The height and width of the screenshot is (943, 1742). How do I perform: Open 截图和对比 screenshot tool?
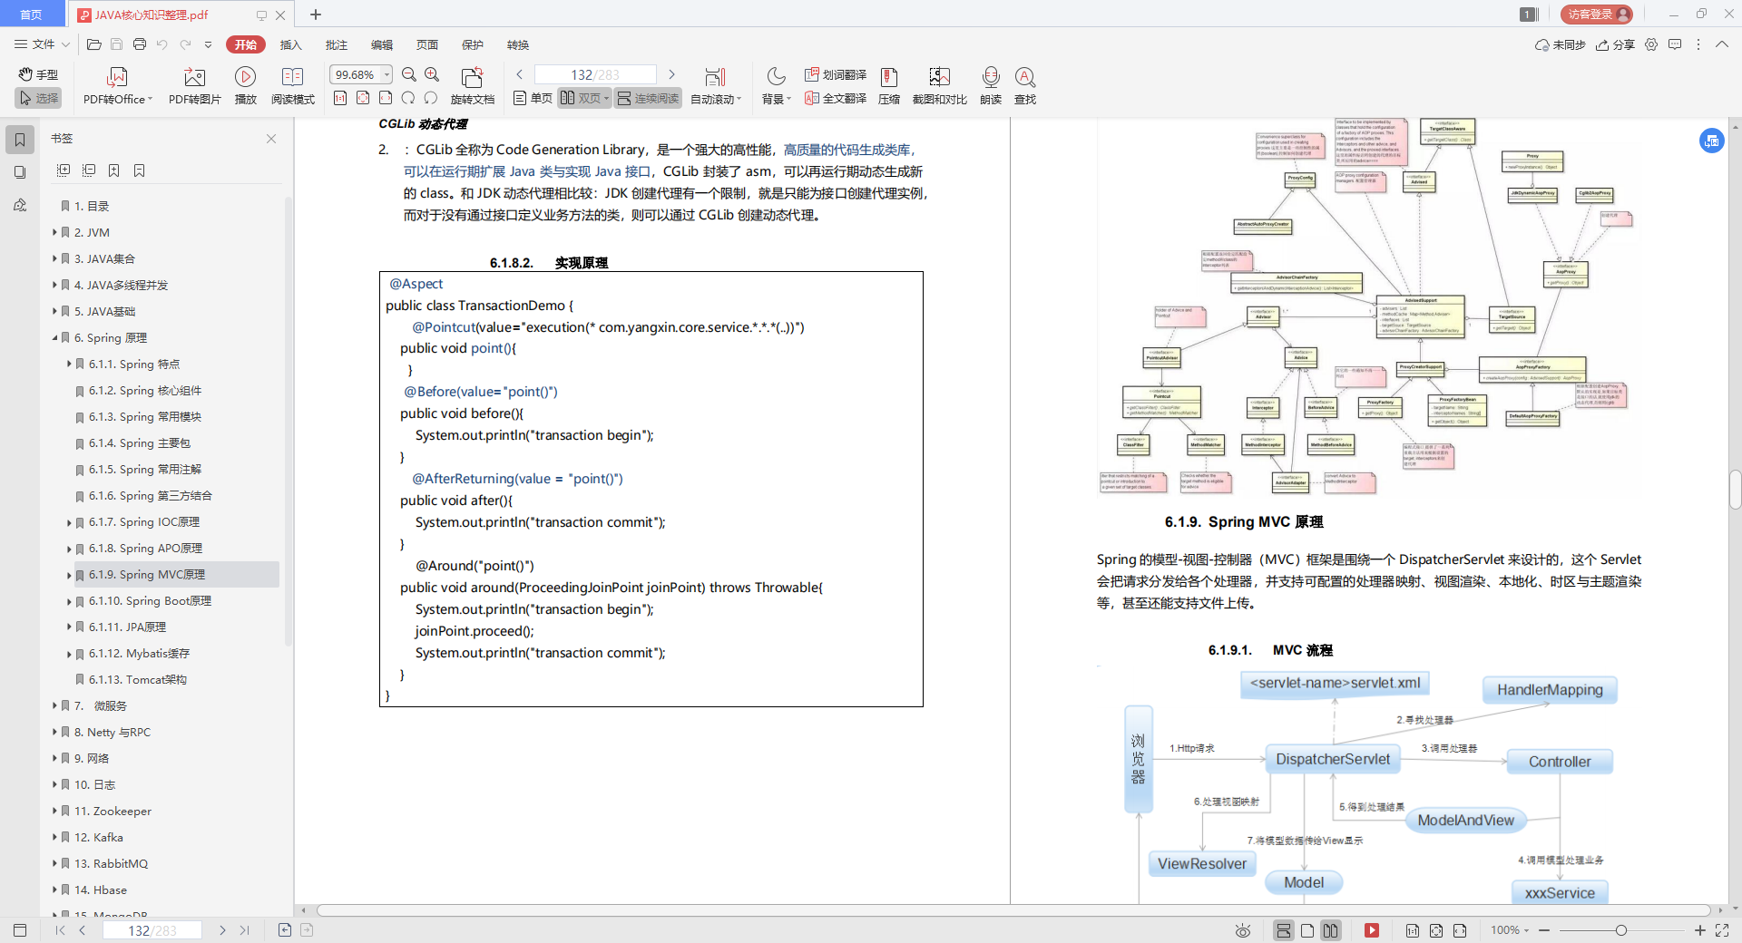[939, 86]
